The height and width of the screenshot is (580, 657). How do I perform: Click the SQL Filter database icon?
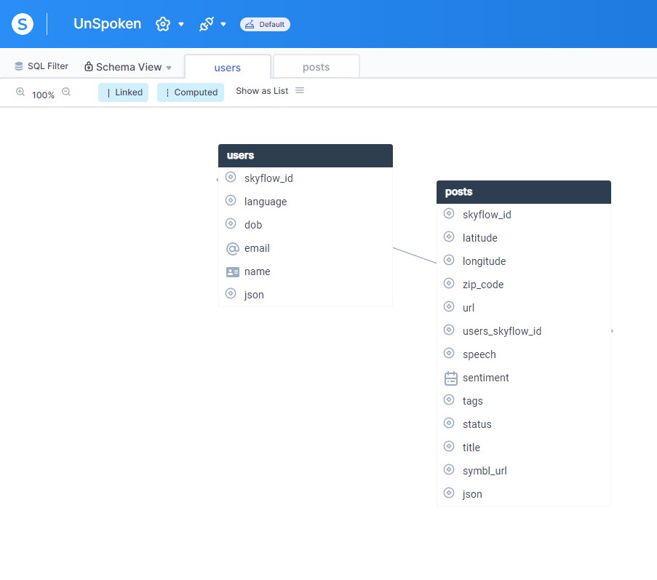[x=19, y=66]
